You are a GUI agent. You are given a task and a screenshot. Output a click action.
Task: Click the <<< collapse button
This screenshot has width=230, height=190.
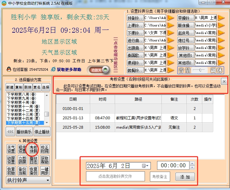coord(10,132)
